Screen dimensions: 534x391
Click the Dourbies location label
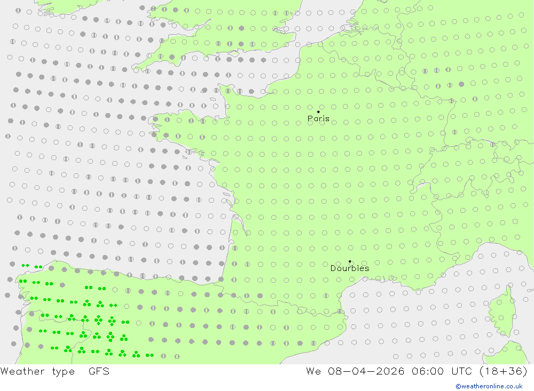coord(350,268)
